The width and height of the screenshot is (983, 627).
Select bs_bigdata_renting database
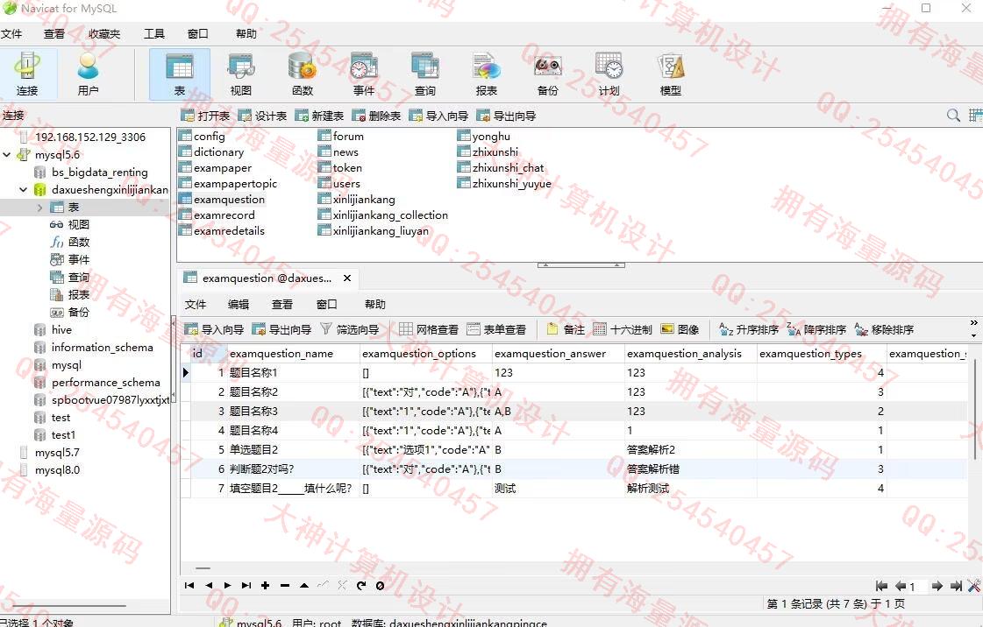coord(100,173)
